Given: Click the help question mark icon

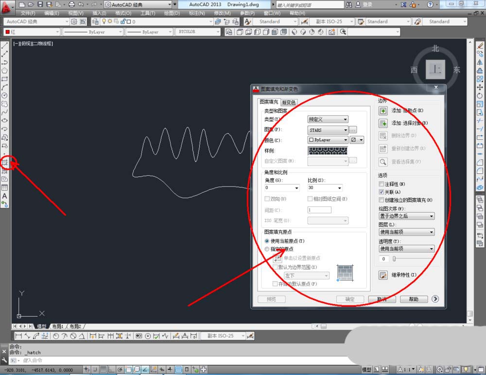Looking at the screenshot, I should 430,4.
